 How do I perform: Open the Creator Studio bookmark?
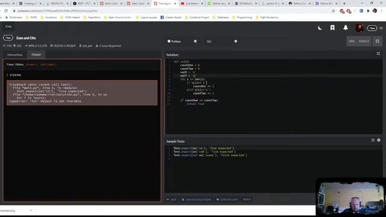pyautogui.click(x=171, y=17)
